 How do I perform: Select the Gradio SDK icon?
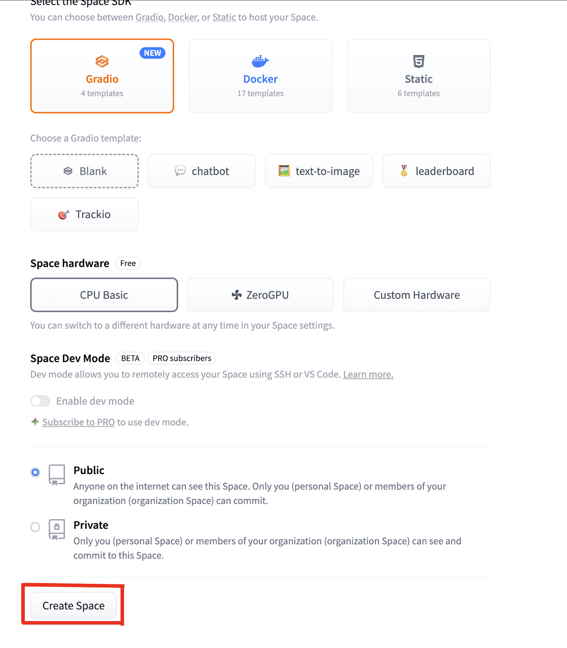(102, 62)
